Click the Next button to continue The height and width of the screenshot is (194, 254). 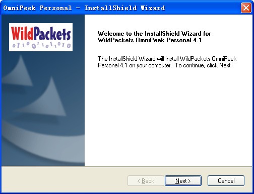point(183,180)
